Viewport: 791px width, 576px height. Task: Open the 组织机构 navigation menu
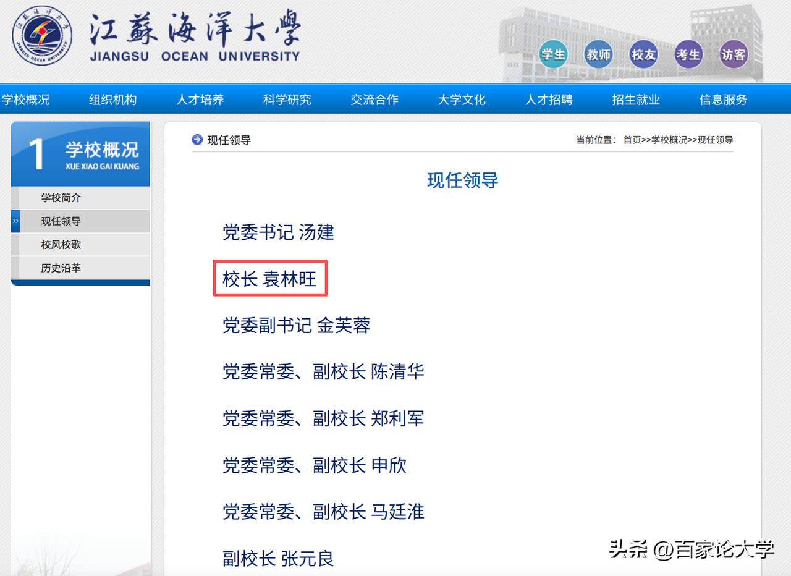click(112, 100)
